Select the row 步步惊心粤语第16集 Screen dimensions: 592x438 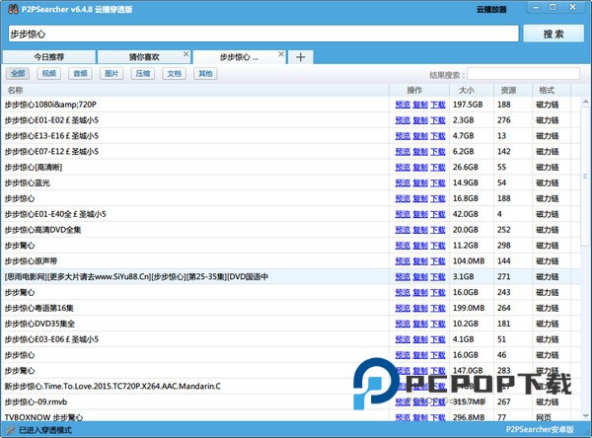[291, 309]
